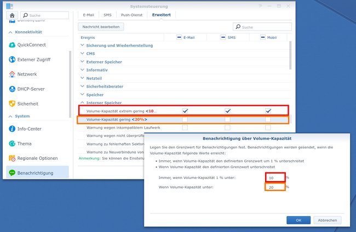Toggle SMS column header checkbox

(223, 37)
